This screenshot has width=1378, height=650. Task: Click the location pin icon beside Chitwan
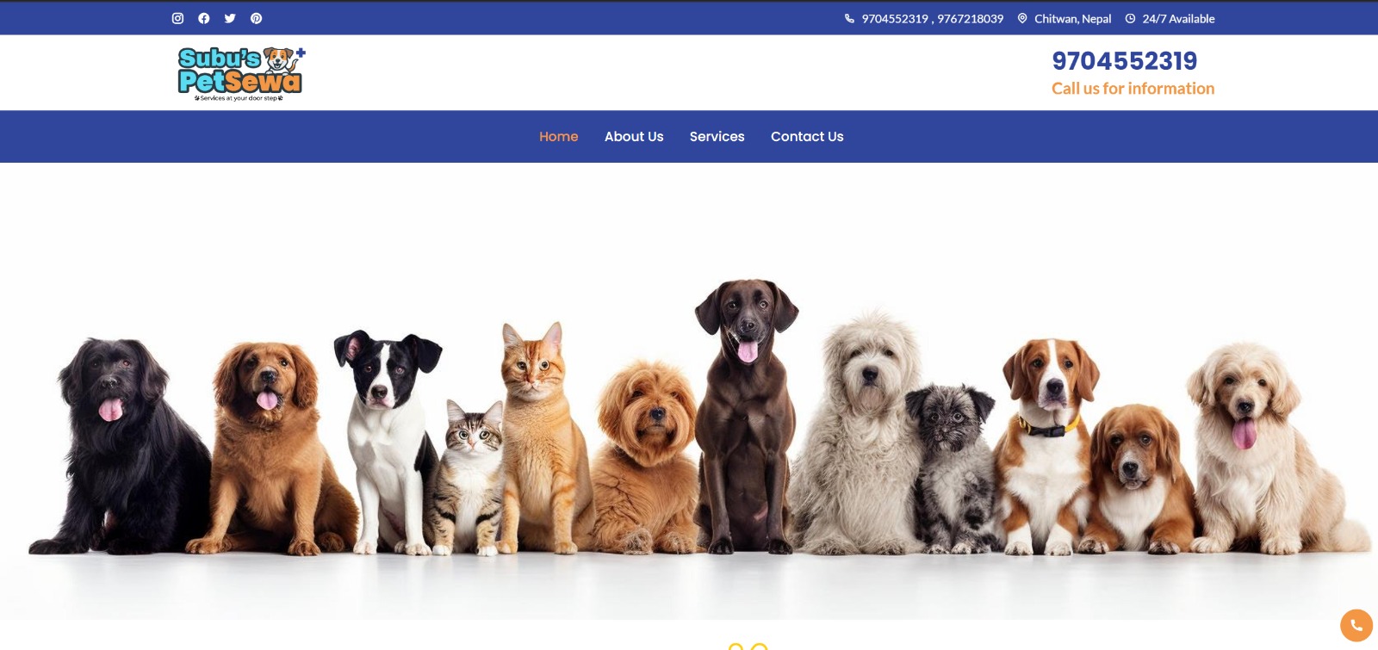[x=1022, y=18]
